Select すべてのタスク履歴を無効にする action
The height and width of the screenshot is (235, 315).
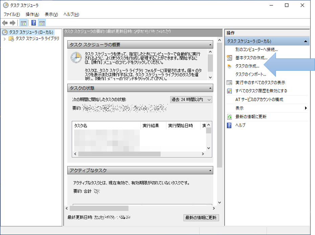261,91
